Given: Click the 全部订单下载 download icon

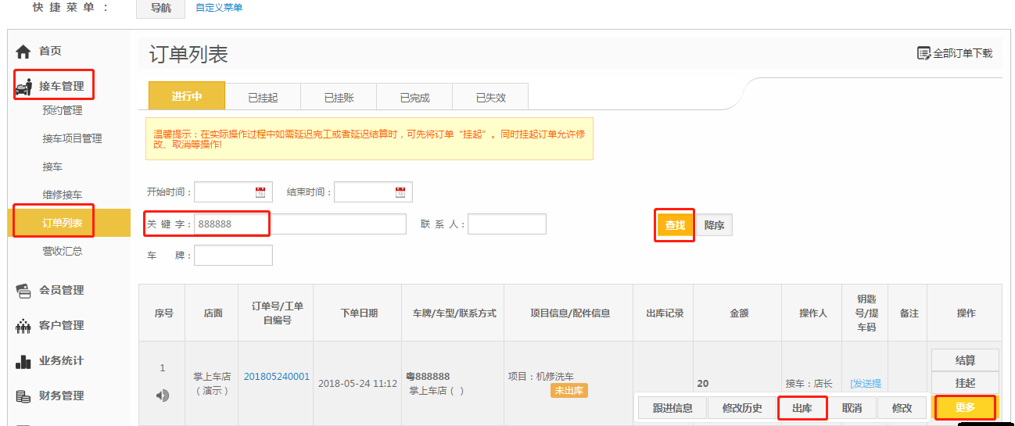Looking at the screenshot, I should (924, 53).
